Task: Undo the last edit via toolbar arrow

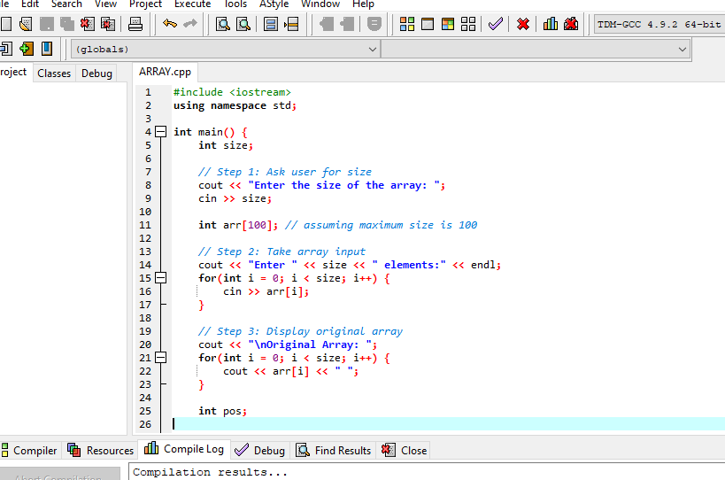Action: pyautogui.click(x=170, y=25)
